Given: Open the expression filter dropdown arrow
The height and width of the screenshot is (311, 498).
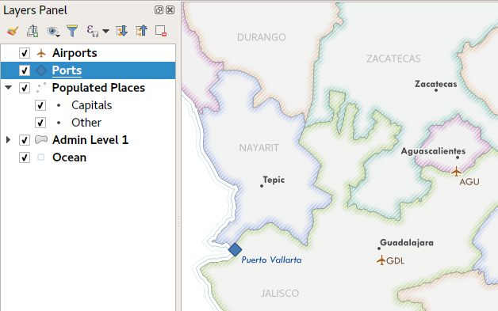Looking at the screenshot, I should click(x=105, y=31).
